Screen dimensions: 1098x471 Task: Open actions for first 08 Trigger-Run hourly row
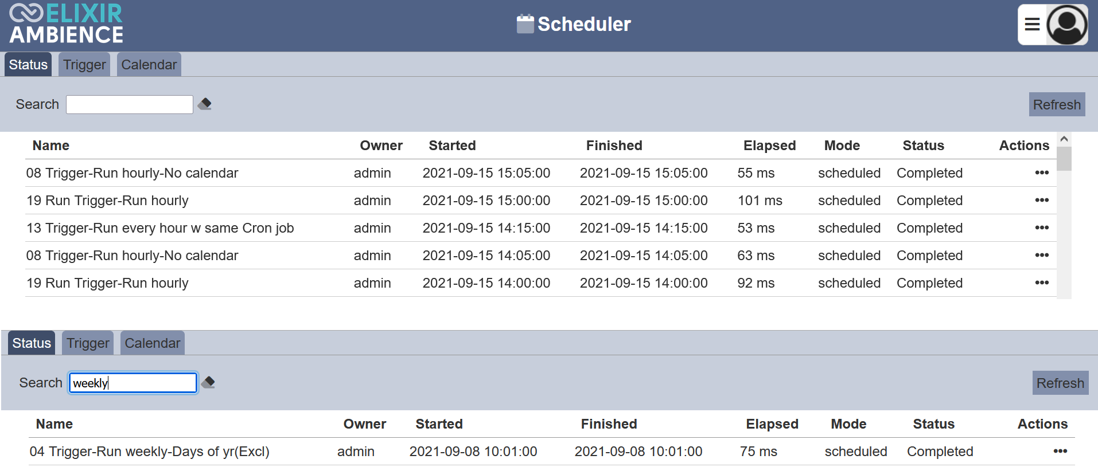pos(1042,172)
